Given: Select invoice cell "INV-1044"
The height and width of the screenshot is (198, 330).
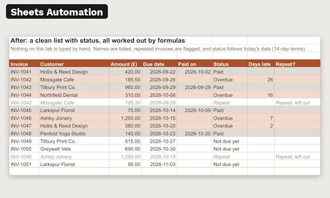Looking at the screenshot, I should tap(21, 95).
